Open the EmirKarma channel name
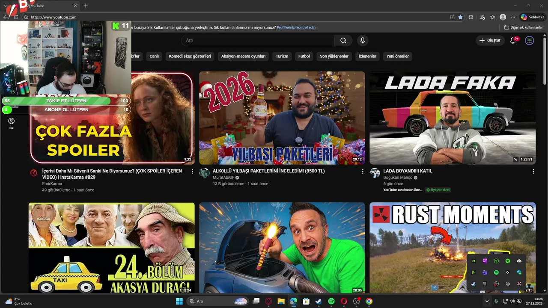The height and width of the screenshot is (308, 548). coord(52,184)
